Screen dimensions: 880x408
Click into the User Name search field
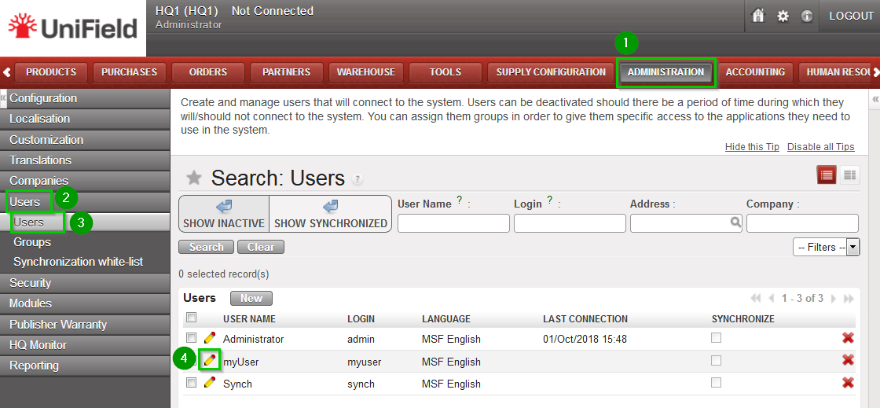pos(453,223)
